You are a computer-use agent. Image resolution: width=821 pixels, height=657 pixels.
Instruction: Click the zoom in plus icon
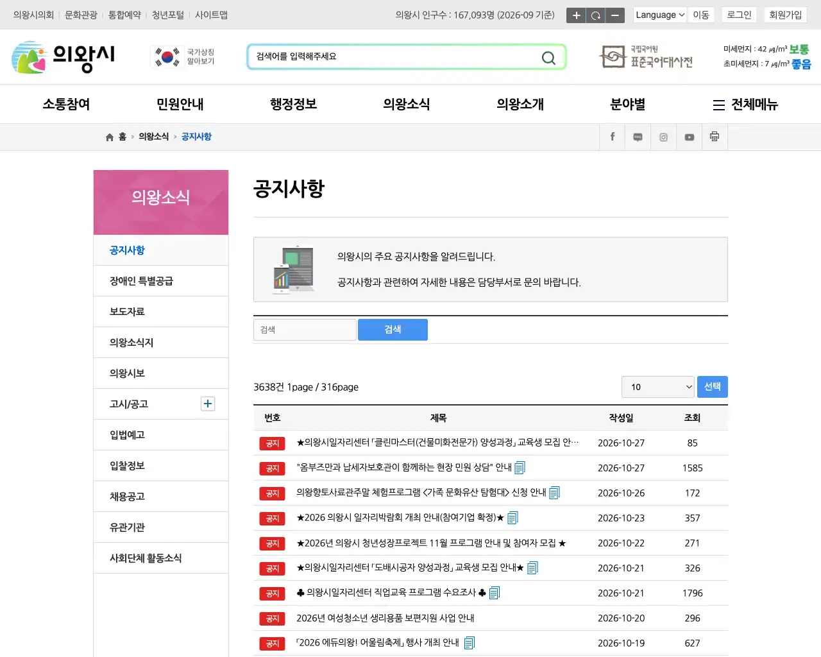[576, 15]
